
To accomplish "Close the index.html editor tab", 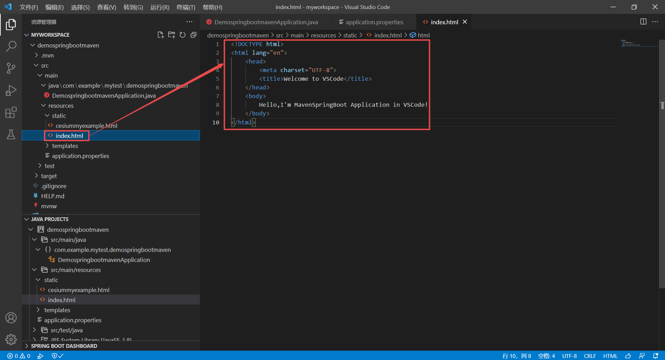I will [x=465, y=22].
